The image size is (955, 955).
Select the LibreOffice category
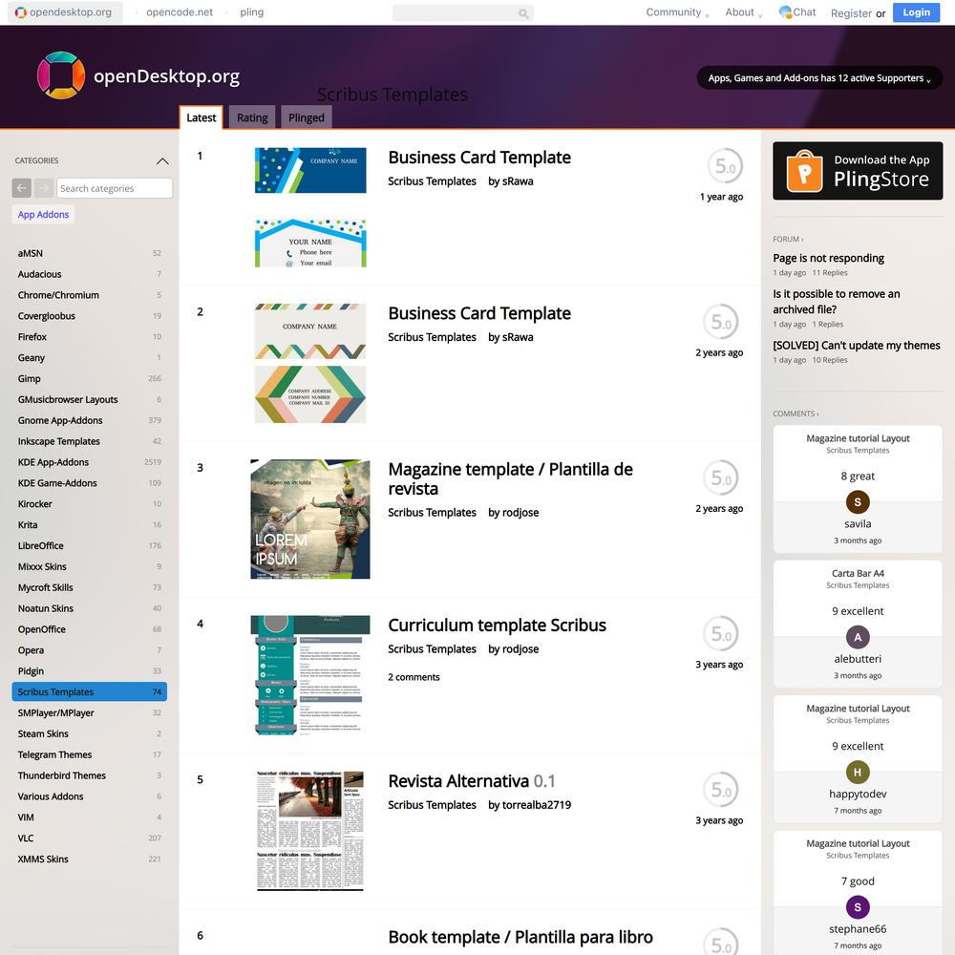click(89, 545)
